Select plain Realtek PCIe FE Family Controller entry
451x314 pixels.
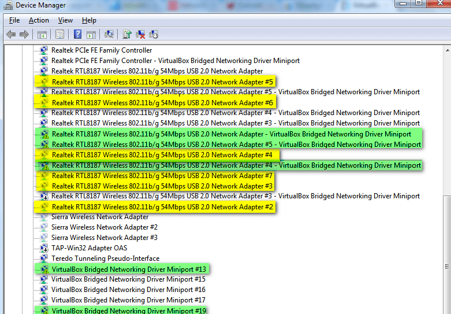point(102,50)
